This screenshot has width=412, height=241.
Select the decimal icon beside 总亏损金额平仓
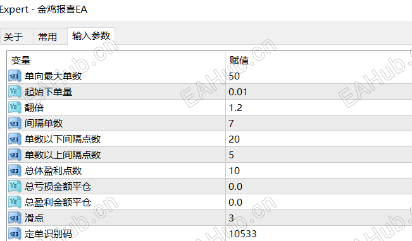click(15, 186)
